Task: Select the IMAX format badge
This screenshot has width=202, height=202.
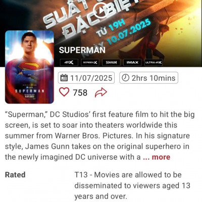Action: 132,63
